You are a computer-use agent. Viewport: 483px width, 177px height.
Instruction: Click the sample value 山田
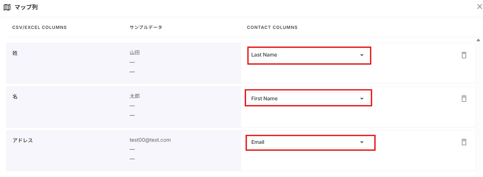pyautogui.click(x=135, y=53)
